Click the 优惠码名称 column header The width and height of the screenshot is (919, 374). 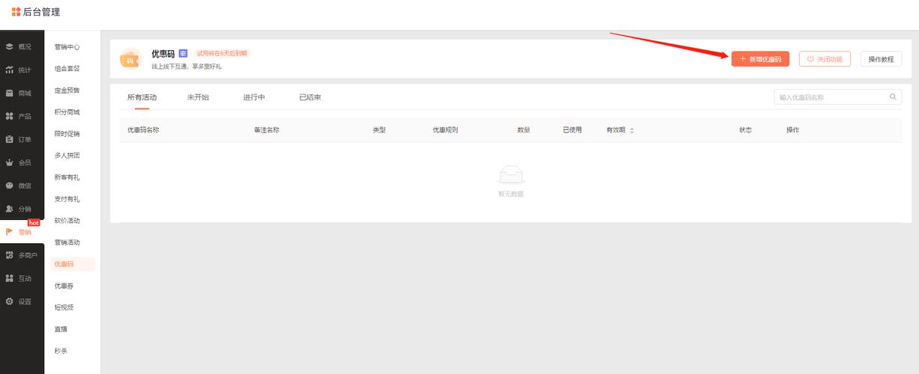(143, 130)
